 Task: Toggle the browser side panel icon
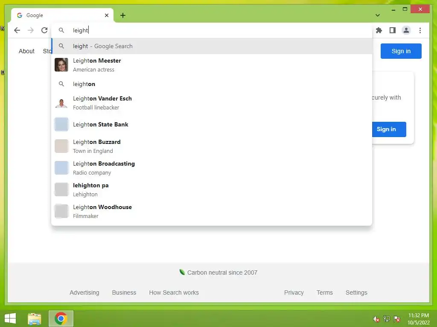click(393, 30)
